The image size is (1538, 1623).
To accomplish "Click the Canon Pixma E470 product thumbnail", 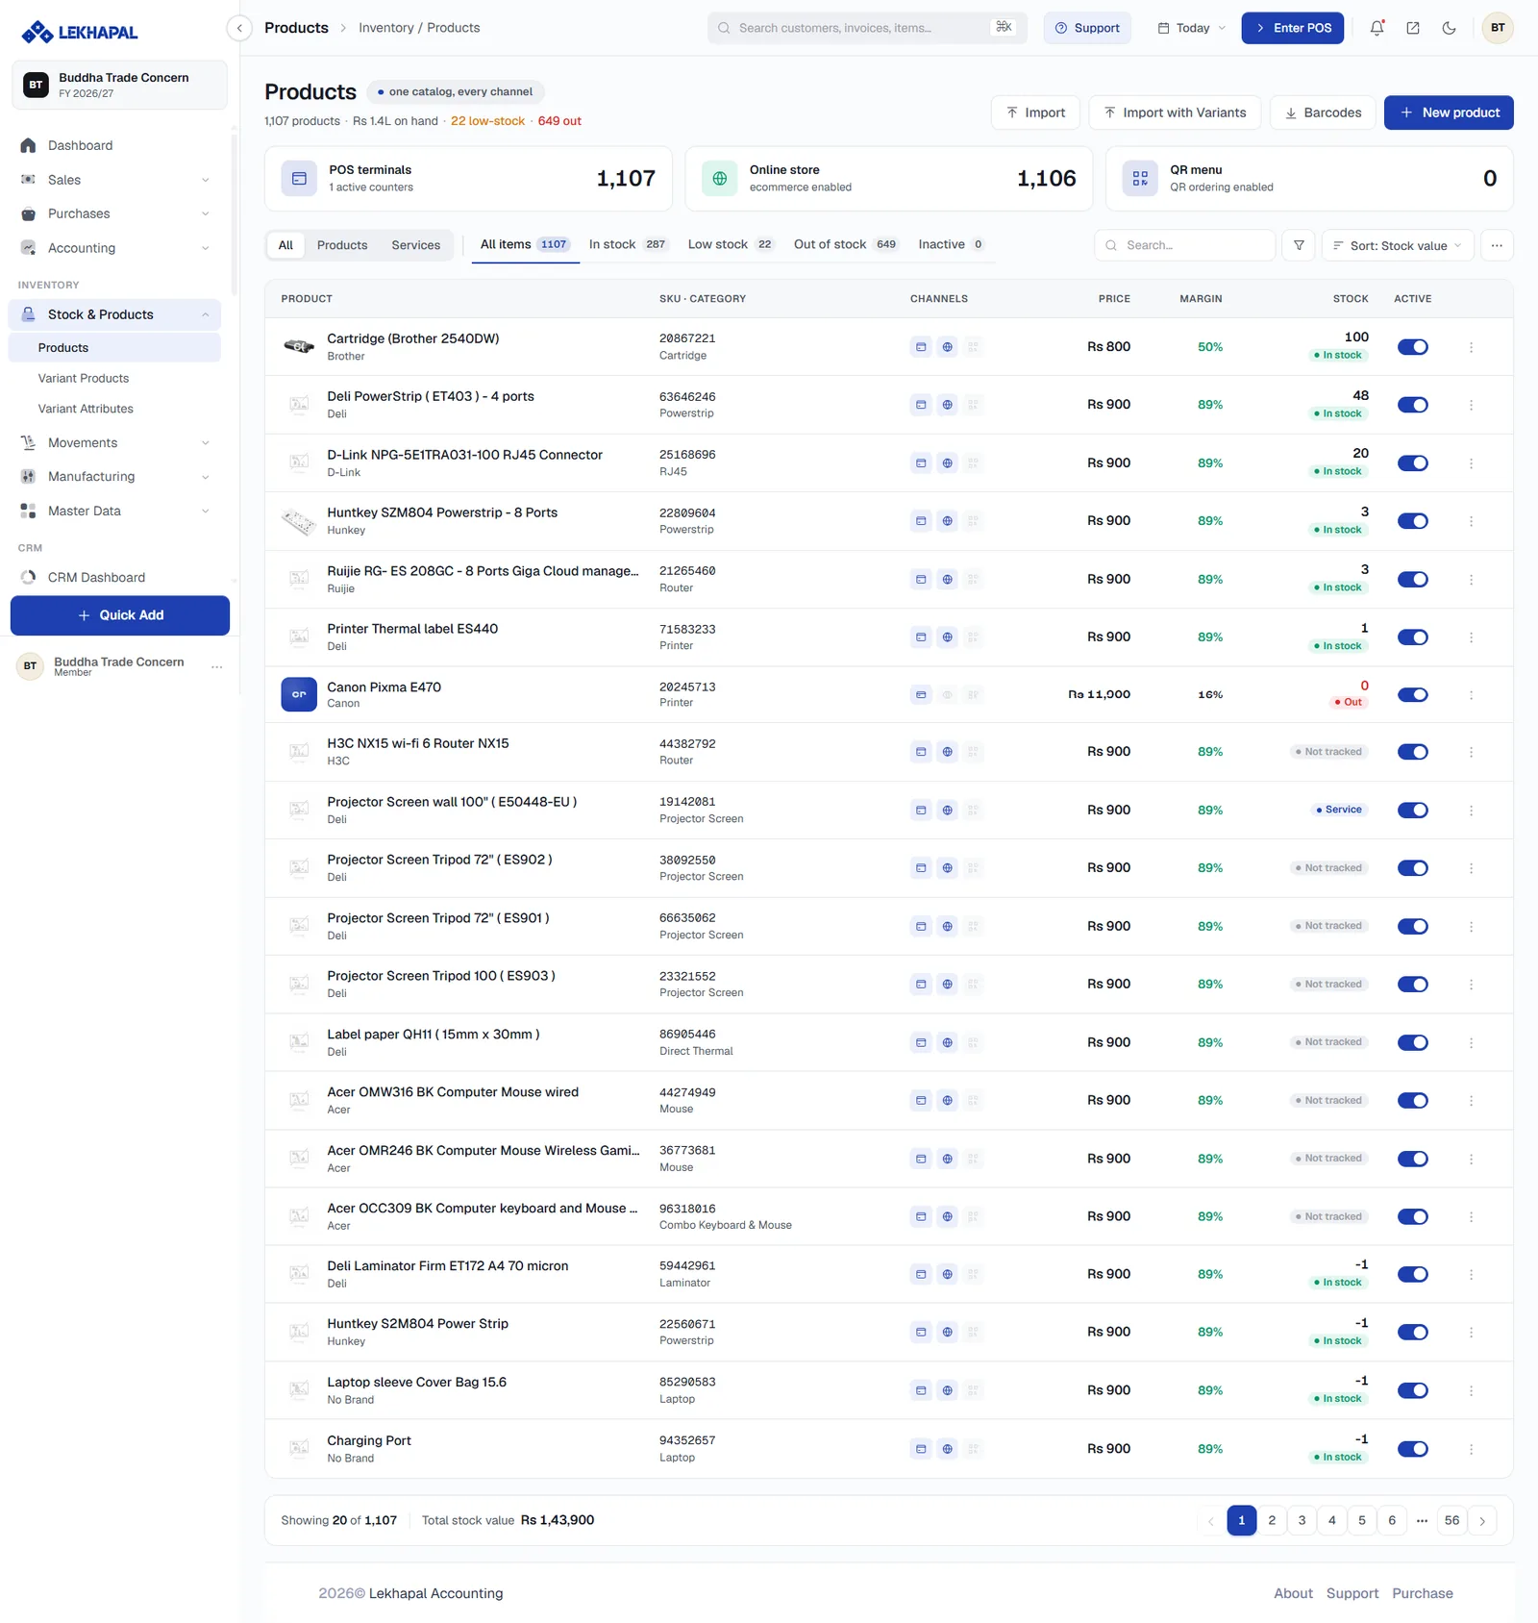I will click(299, 695).
